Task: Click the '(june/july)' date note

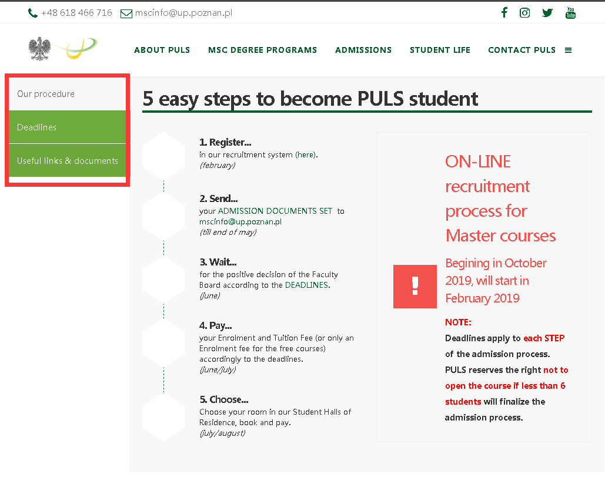Action: pos(218,370)
